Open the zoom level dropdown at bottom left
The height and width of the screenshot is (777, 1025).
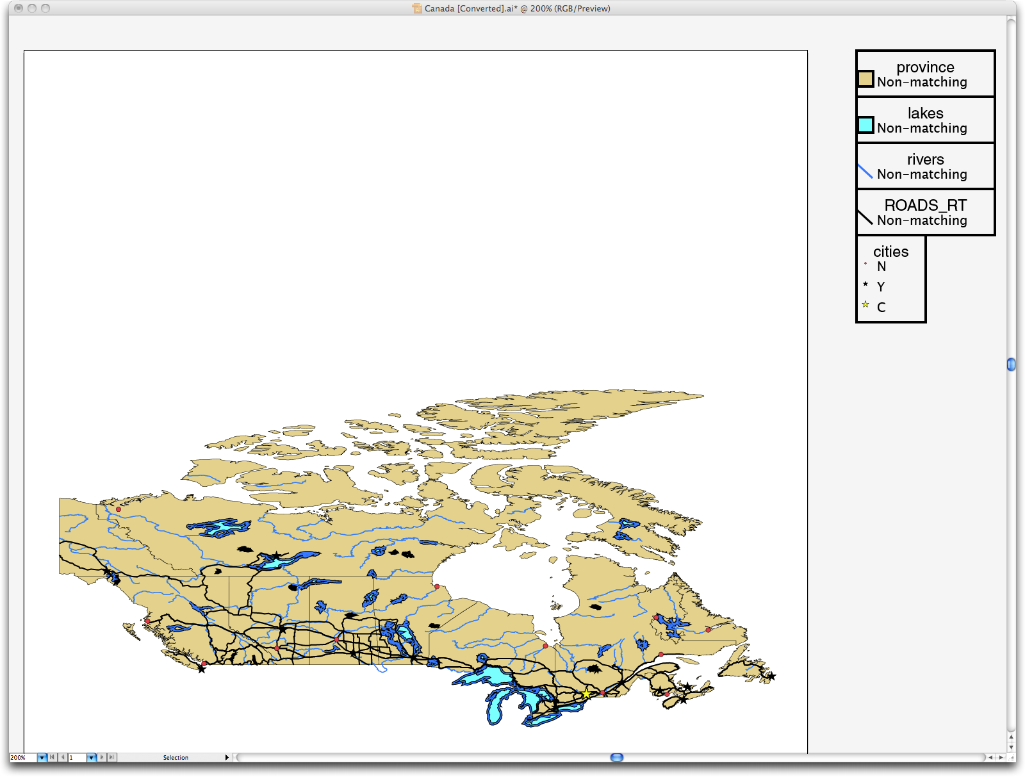coord(42,757)
